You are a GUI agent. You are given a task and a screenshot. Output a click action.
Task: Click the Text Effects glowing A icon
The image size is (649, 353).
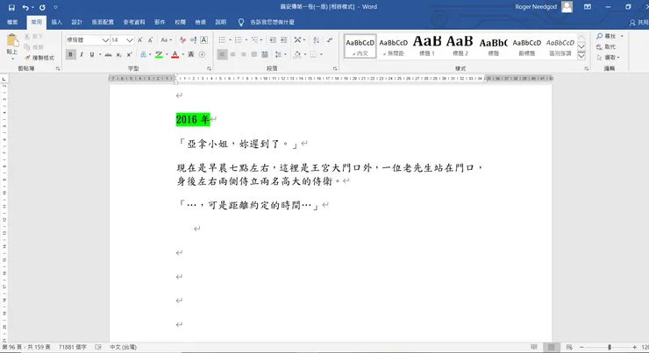pyautogui.click(x=143, y=54)
